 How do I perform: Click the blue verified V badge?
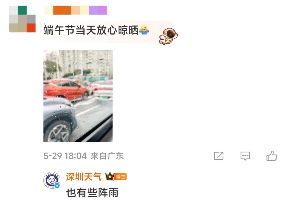(x=57, y=185)
